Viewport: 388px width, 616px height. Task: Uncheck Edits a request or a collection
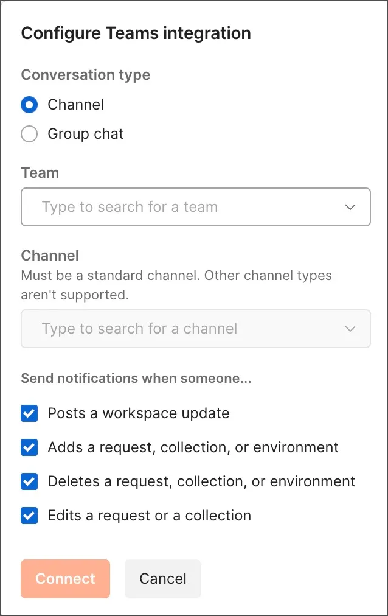(29, 516)
